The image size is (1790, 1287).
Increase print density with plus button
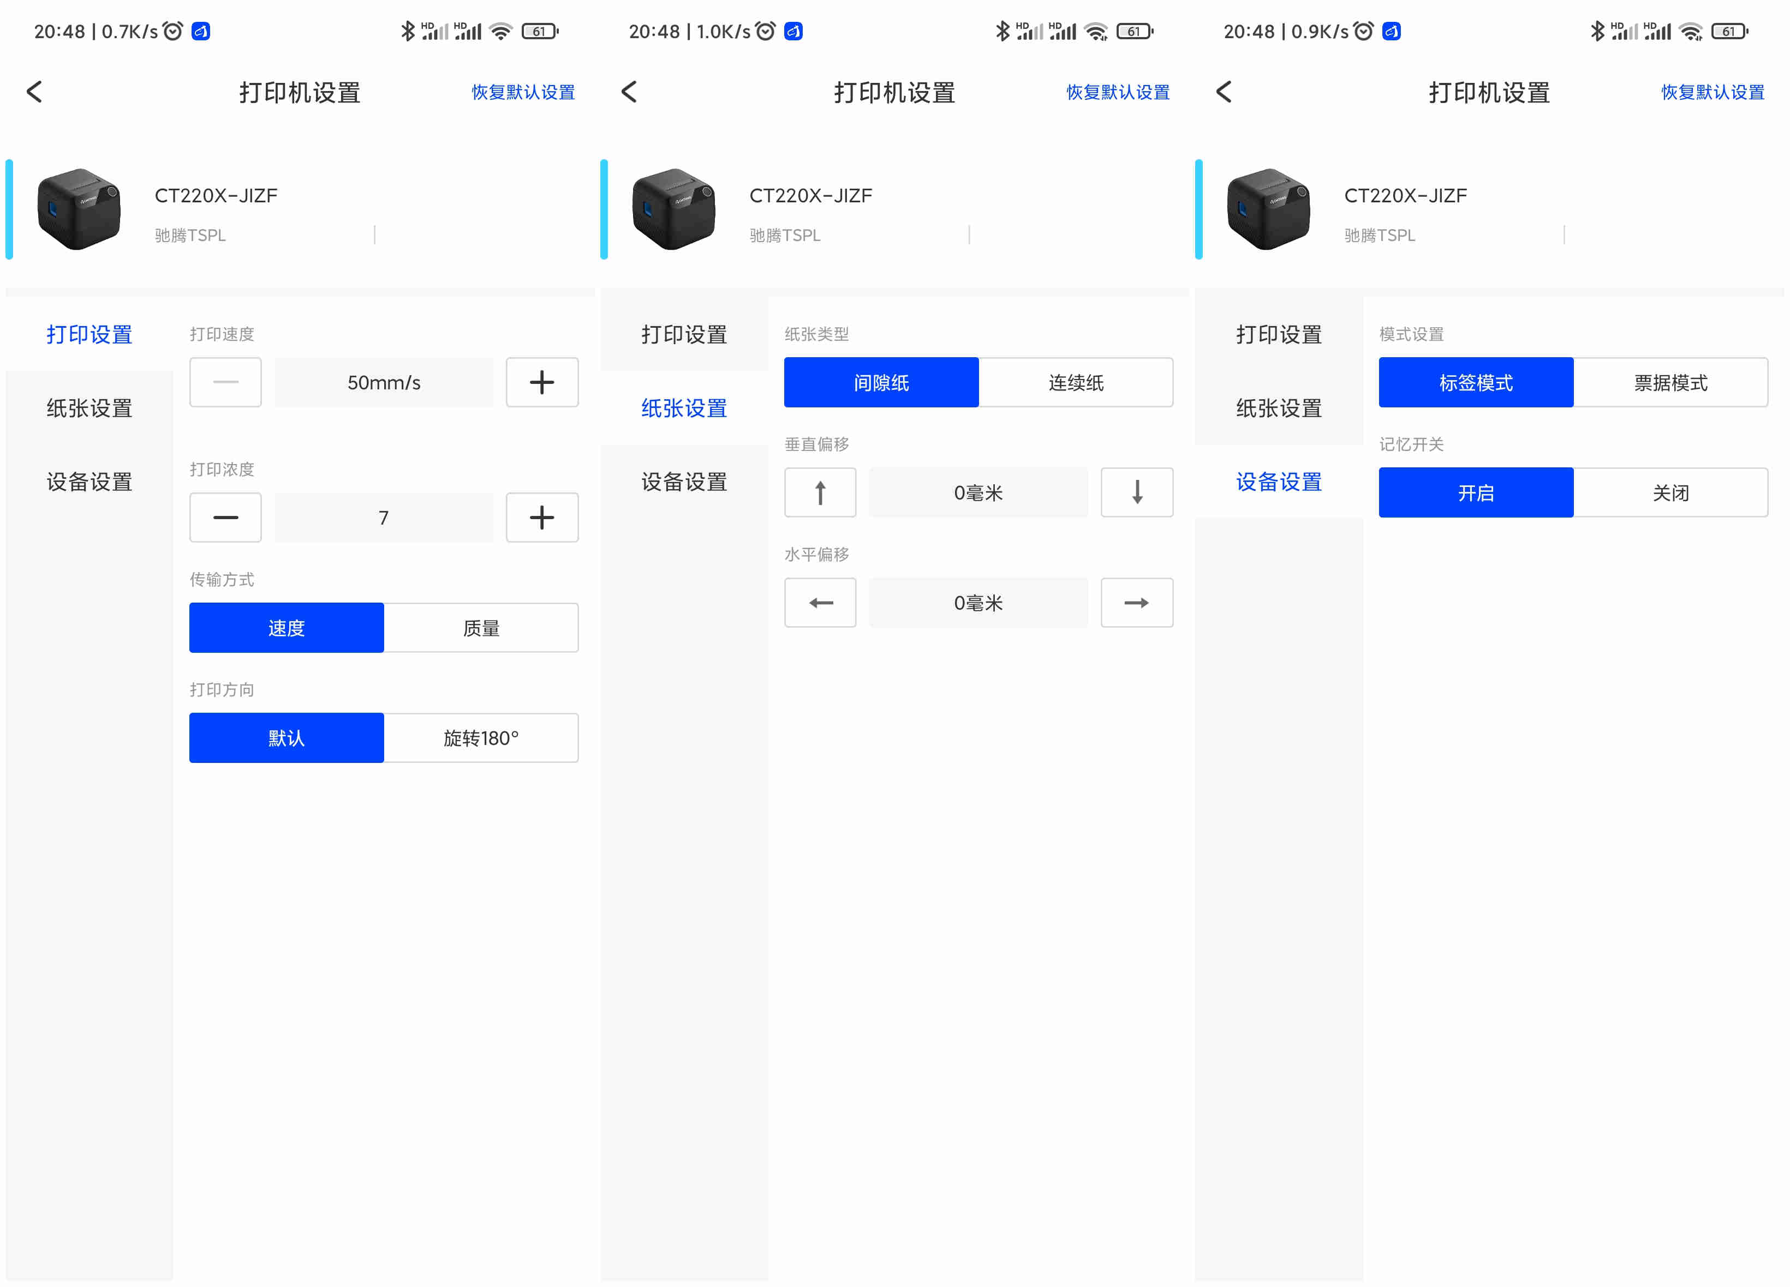pos(541,518)
